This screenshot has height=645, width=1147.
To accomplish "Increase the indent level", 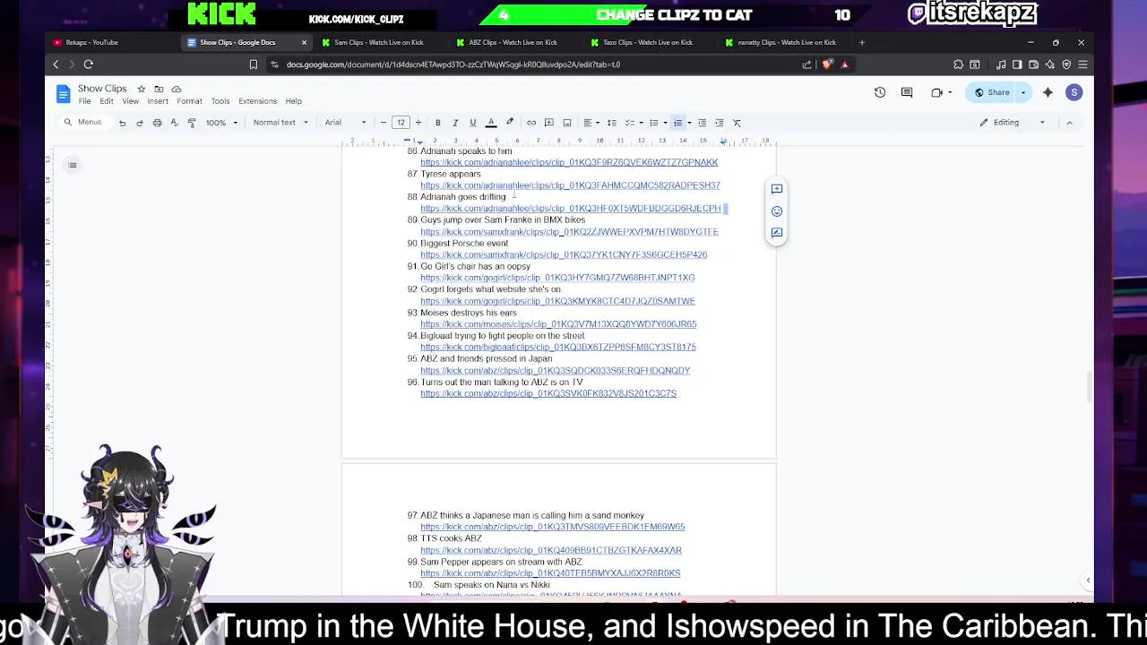I will [x=720, y=123].
